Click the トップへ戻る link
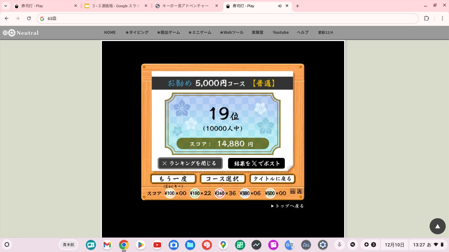The width and height of the screenshot is (449, 252). pyautogui.click(x=287, y=206)
